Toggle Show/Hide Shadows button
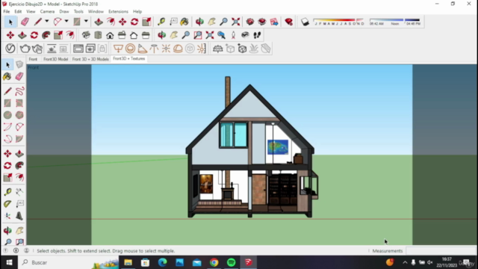The image size is (478, 269). pyautogui.click(x=305, y=22)
